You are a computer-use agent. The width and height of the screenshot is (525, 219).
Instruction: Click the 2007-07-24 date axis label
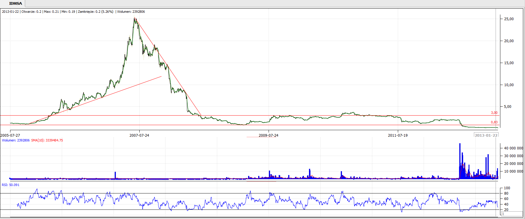click(139, 135)
